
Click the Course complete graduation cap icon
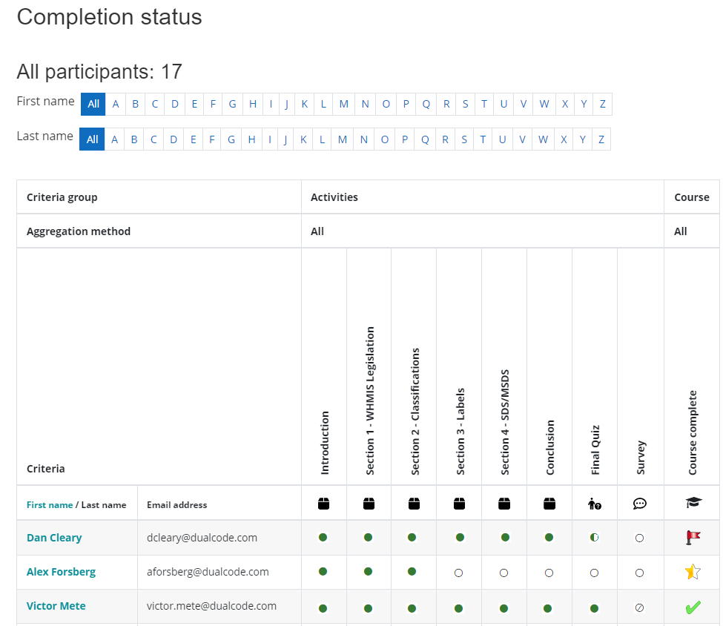tap(693, 503)
